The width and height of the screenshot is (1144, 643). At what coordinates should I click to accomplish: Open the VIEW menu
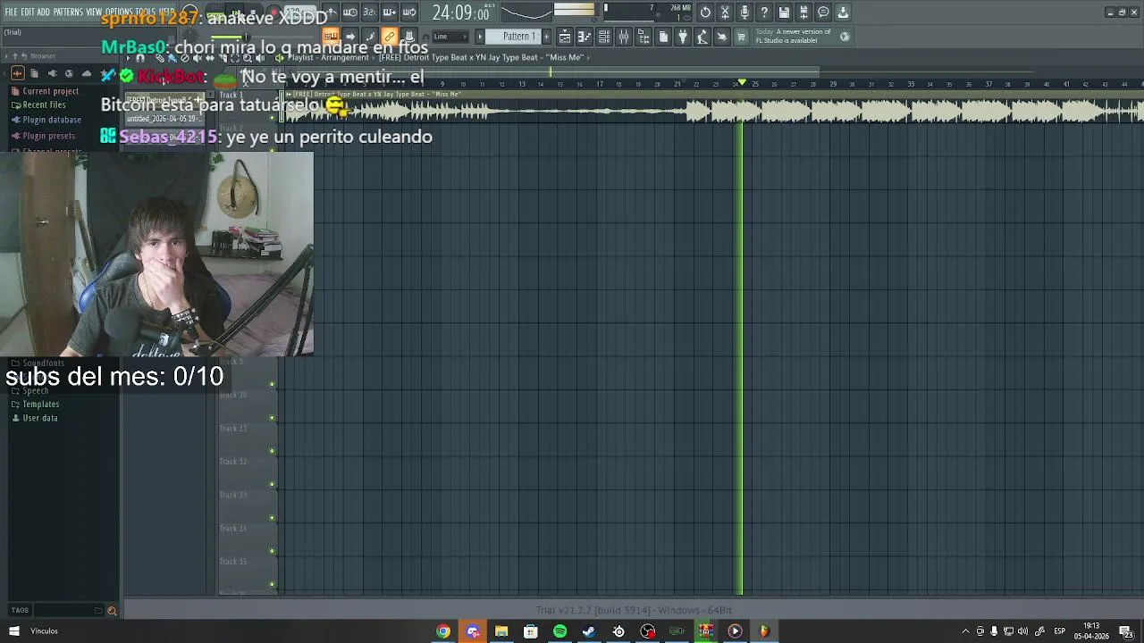pos(94,13)
